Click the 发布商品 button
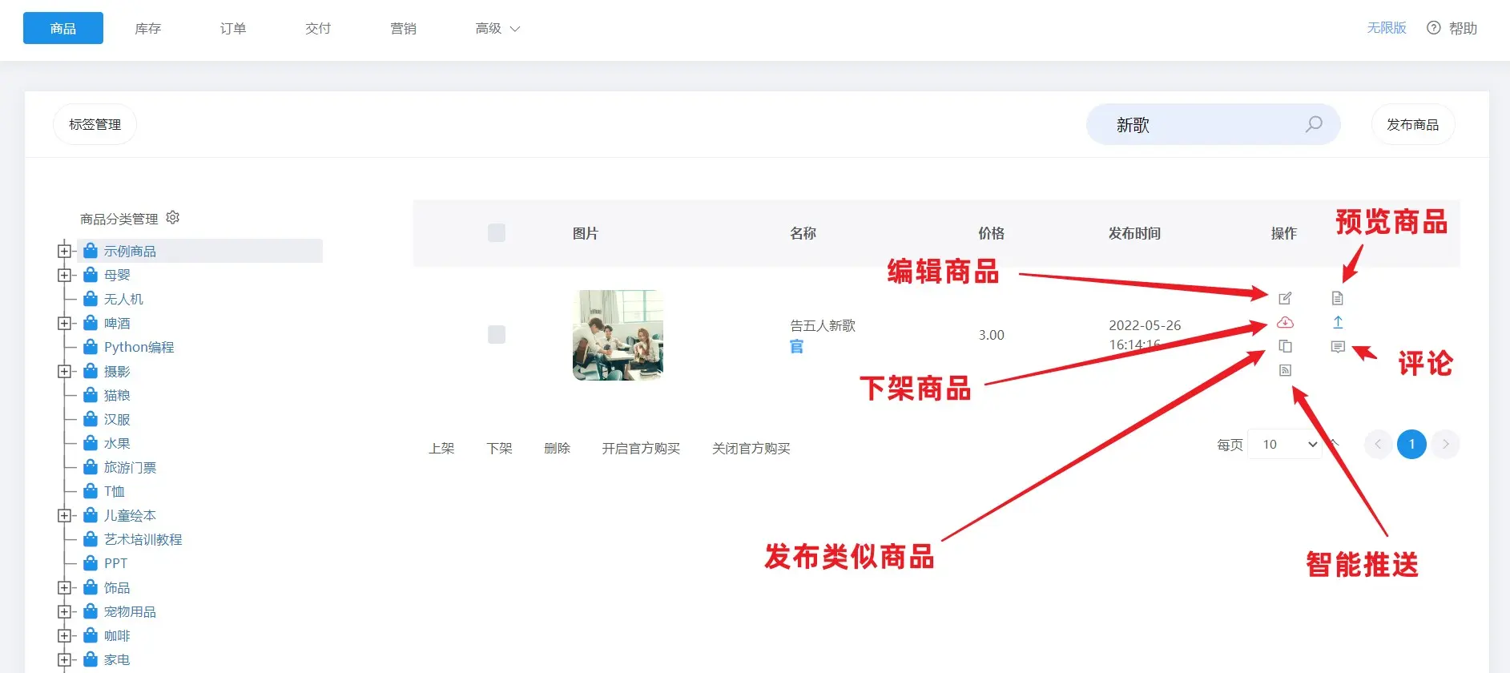 tap(1412, 125)
